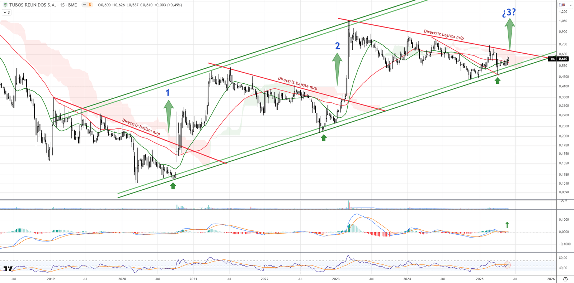Image resolution: width=574 pixels, height=283 pixels.
Task: Click the current price tag 0,610
Action: [x=563, y=59]
